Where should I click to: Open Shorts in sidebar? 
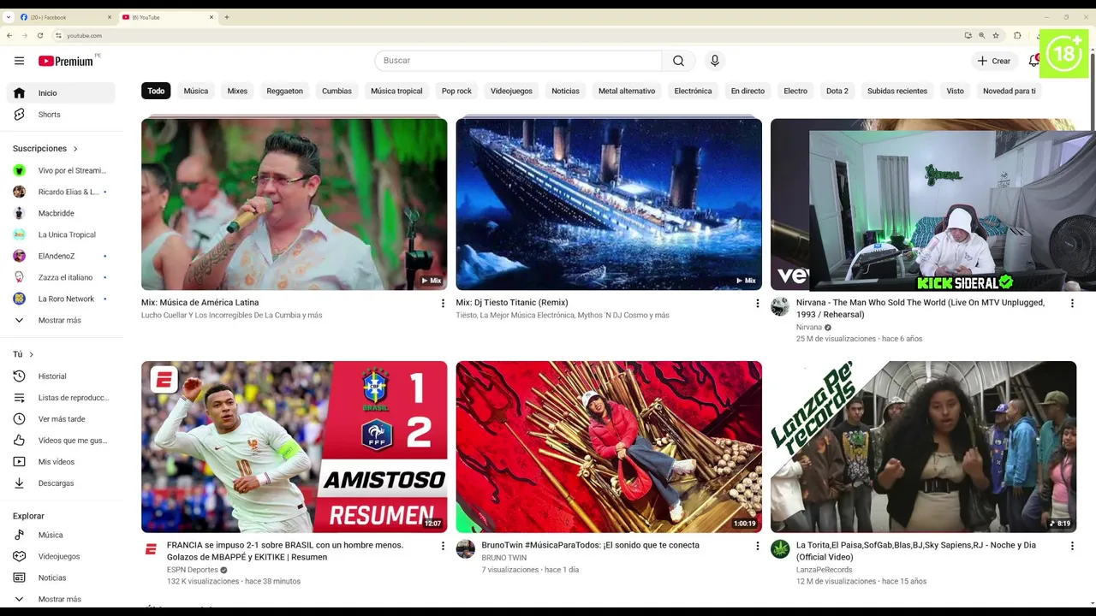click(x=60, y=115)
